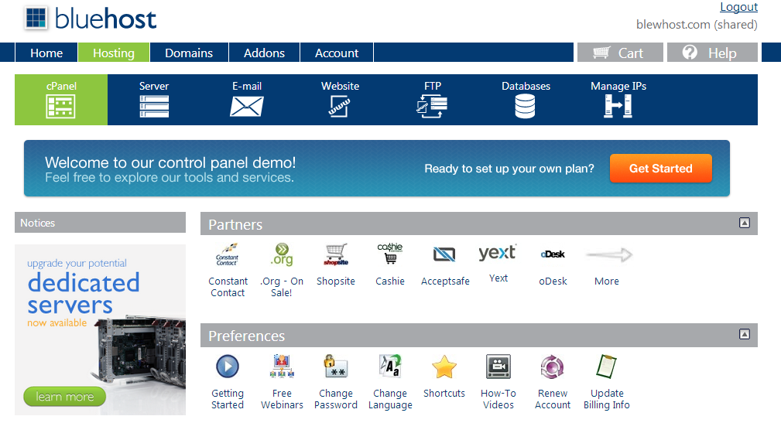Image resolution: width=781 pixels, height=423 pixels.
Task: Collapse the Partners section
Action: 744,223
